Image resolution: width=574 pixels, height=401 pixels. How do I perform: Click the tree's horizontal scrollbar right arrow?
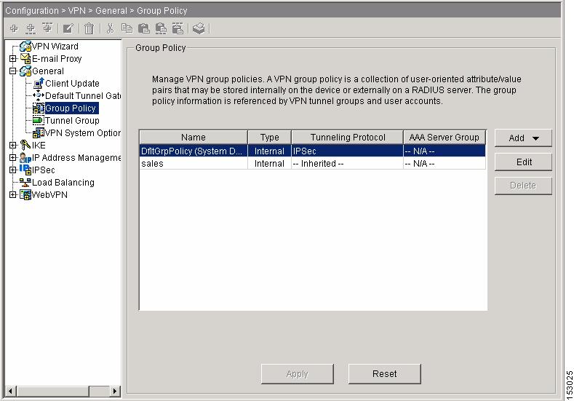115,392
